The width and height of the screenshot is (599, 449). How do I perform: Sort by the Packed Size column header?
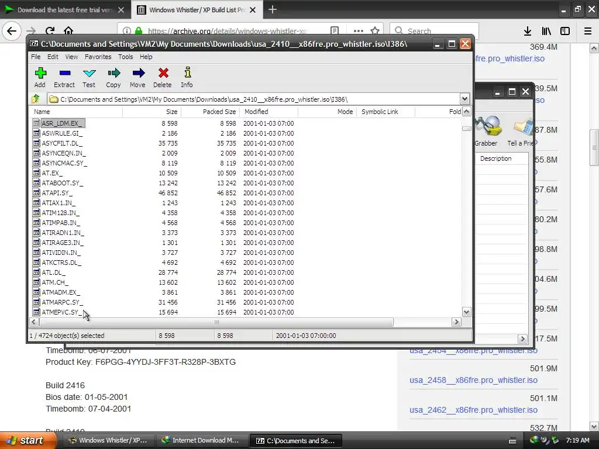[x=210, y=112]
